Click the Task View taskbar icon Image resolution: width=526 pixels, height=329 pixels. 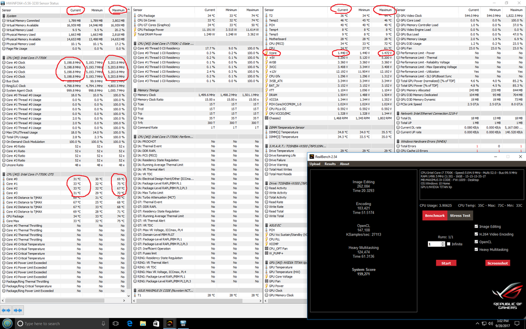pos(114,323)
